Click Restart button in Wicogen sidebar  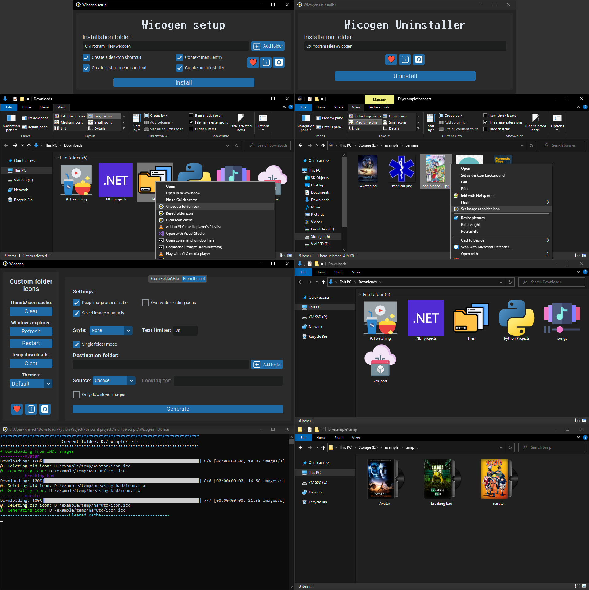click(x=31, y=343)
